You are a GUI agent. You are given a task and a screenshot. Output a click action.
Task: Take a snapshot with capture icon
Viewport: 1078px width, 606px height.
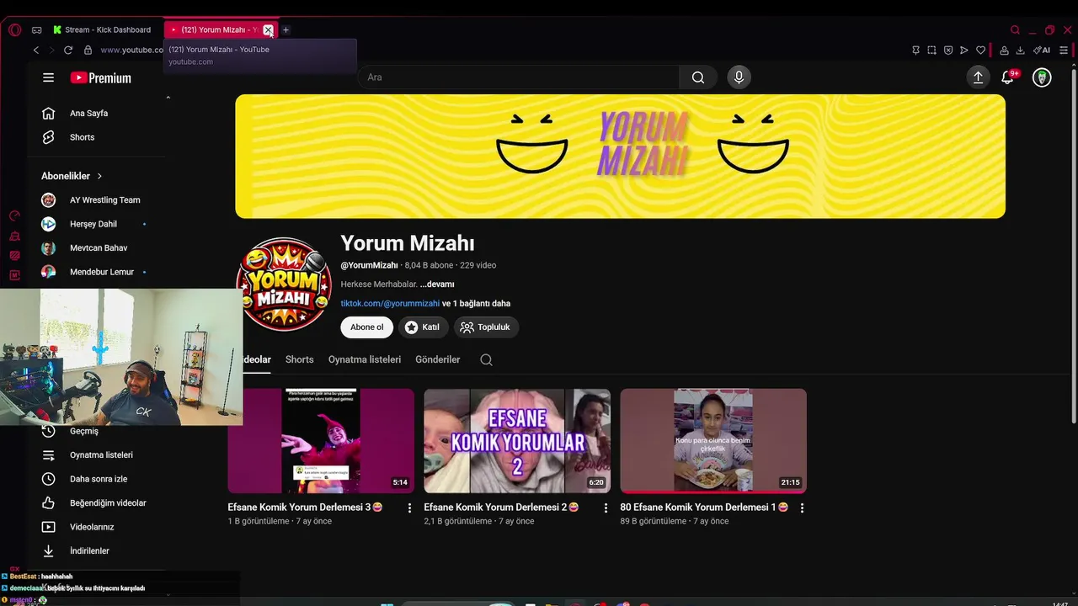tap(931, 50)
